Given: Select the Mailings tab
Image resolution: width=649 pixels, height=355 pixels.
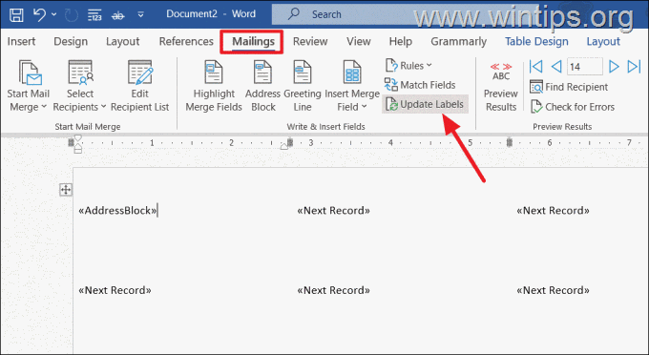Looking at the screenshot, I should point(253,41).
